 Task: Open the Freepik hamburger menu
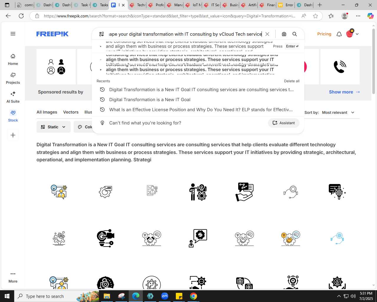click(x=13, y=34)
